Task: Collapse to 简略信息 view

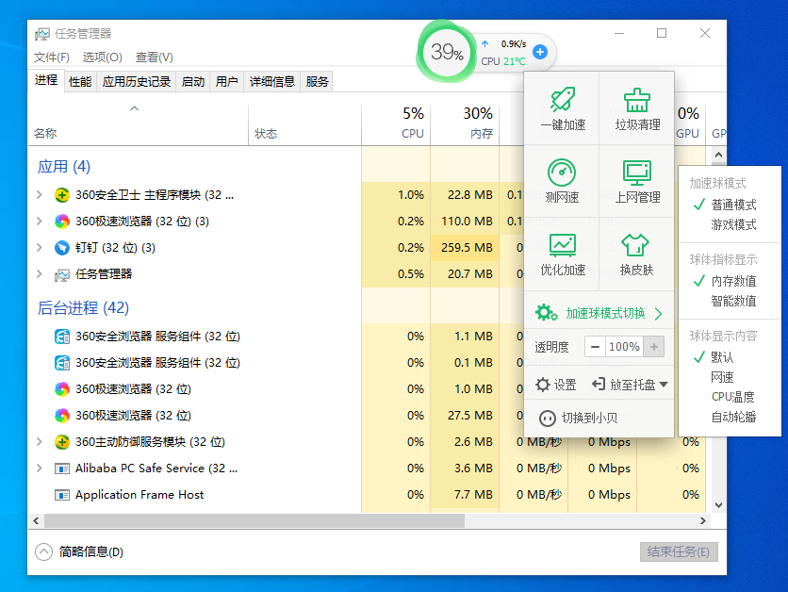Action: [79, 551]
